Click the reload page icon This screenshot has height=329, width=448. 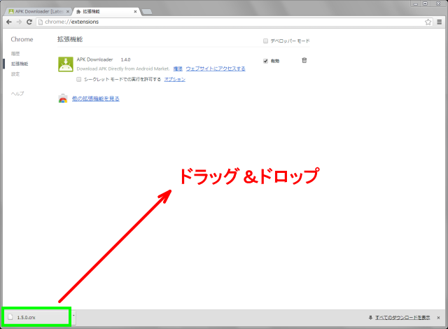pyautogui.click(x=29, y=22)
